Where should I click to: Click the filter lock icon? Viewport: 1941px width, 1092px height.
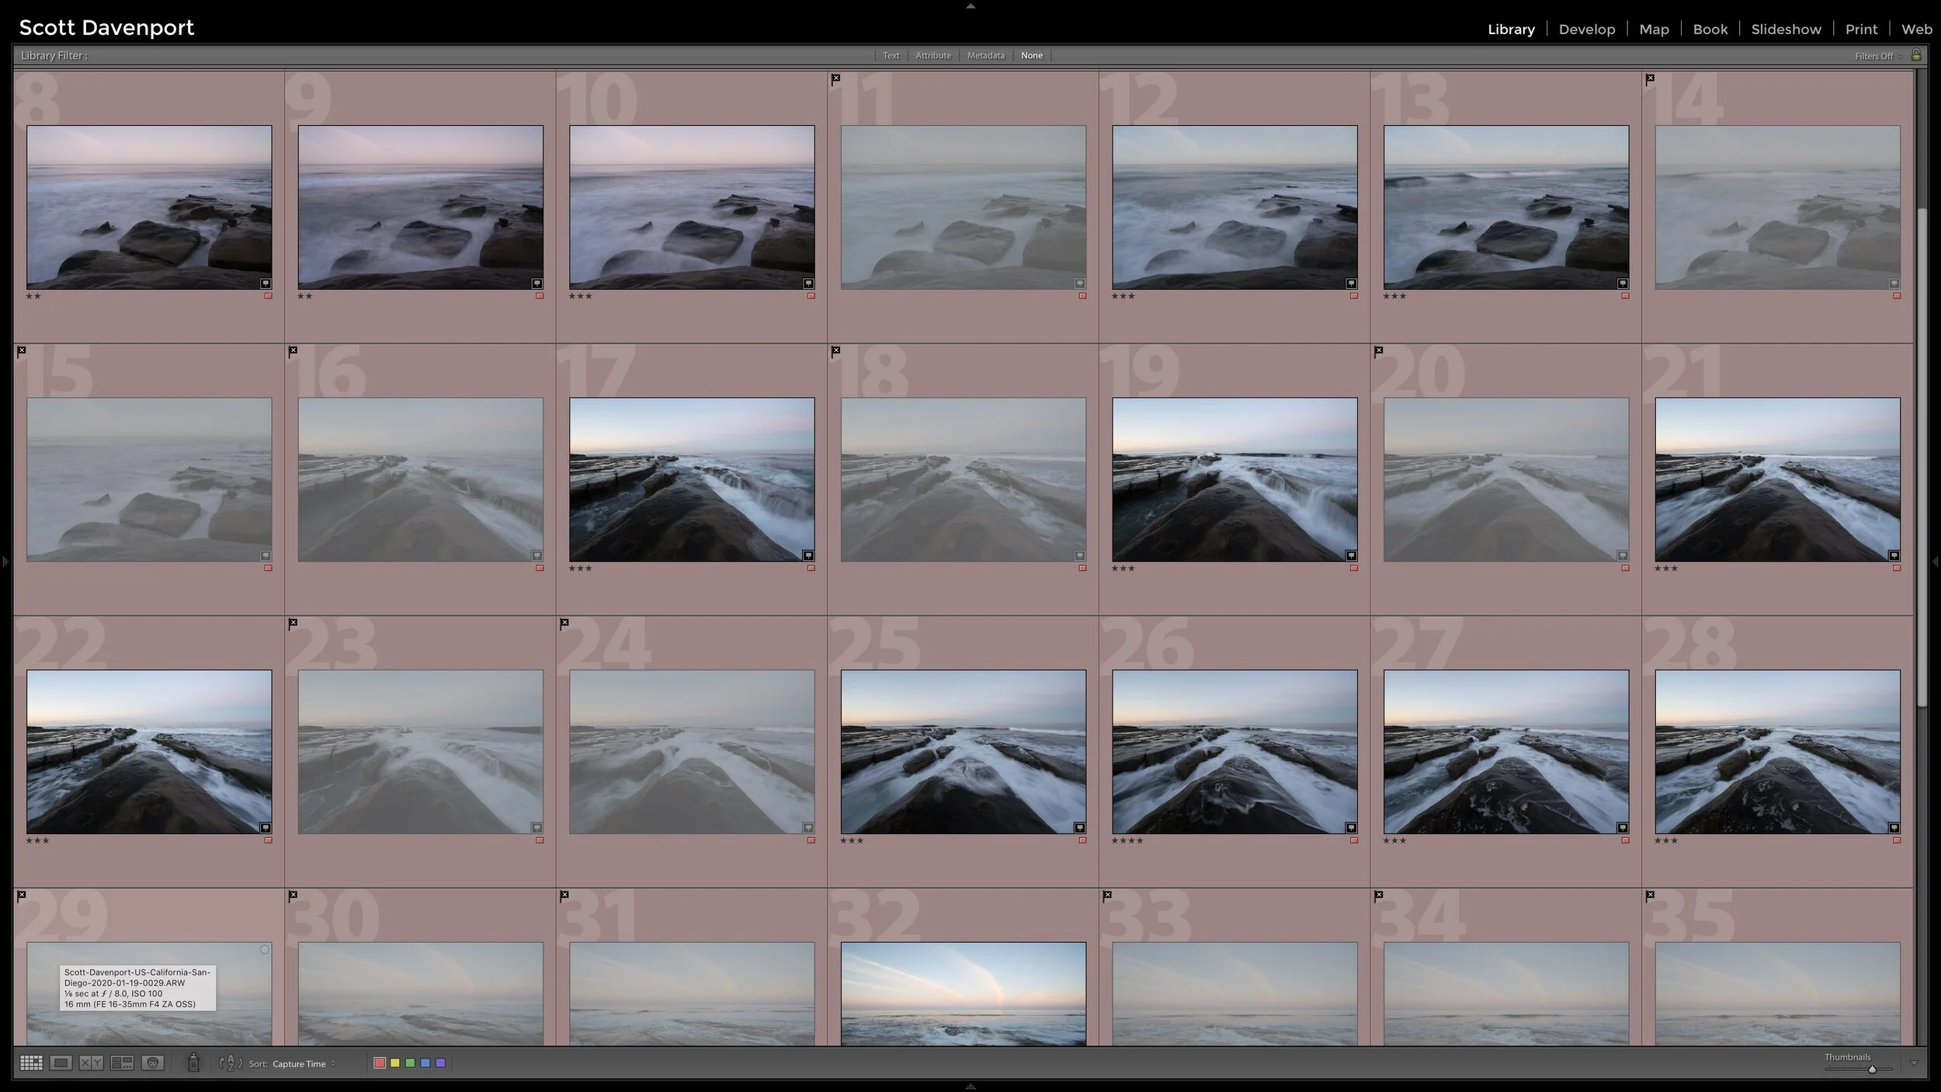pos(1916,55)
